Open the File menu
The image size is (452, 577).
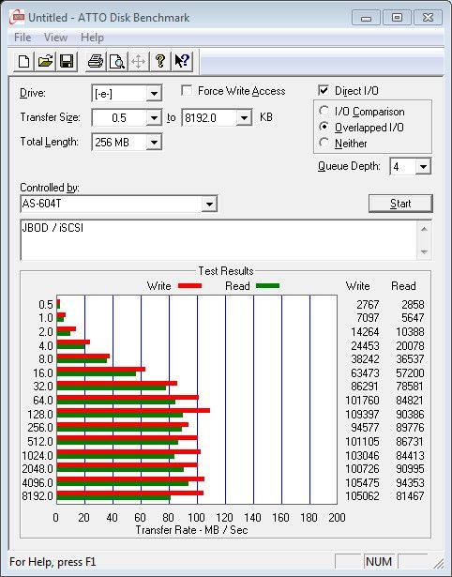point(23,38)
